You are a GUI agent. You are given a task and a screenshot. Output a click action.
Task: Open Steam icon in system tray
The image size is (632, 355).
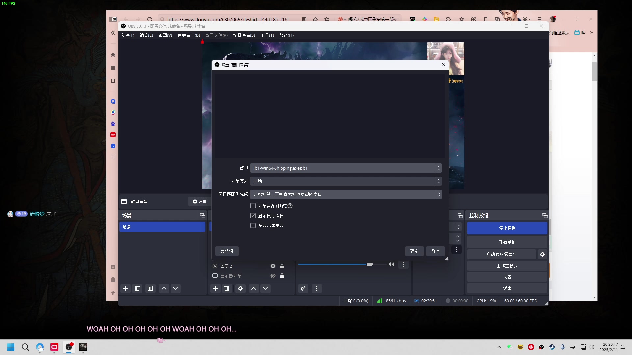[x=552, y=347]
